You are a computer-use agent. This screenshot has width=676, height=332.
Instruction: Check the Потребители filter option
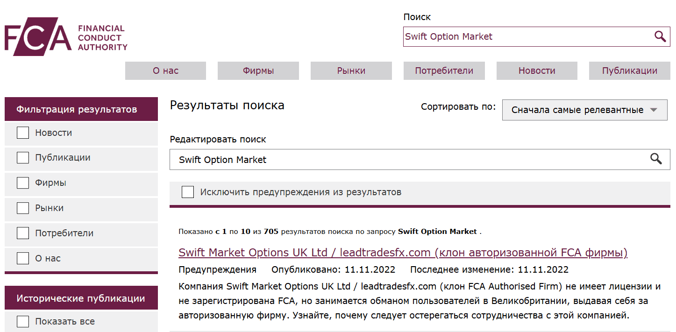click(x=22, y=233)
